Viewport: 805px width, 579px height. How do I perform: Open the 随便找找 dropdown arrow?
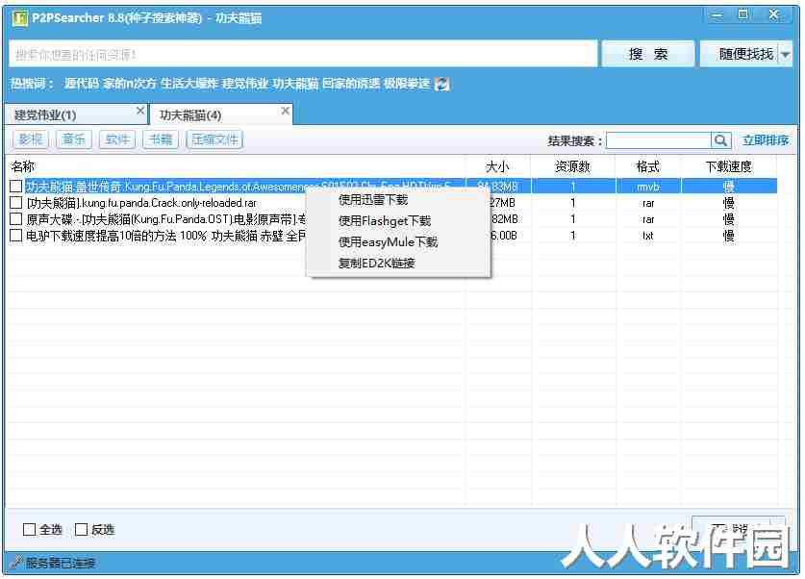[786, 54]
